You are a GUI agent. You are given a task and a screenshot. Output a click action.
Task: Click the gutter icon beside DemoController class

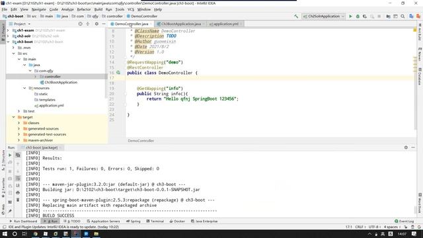[118, 73]
